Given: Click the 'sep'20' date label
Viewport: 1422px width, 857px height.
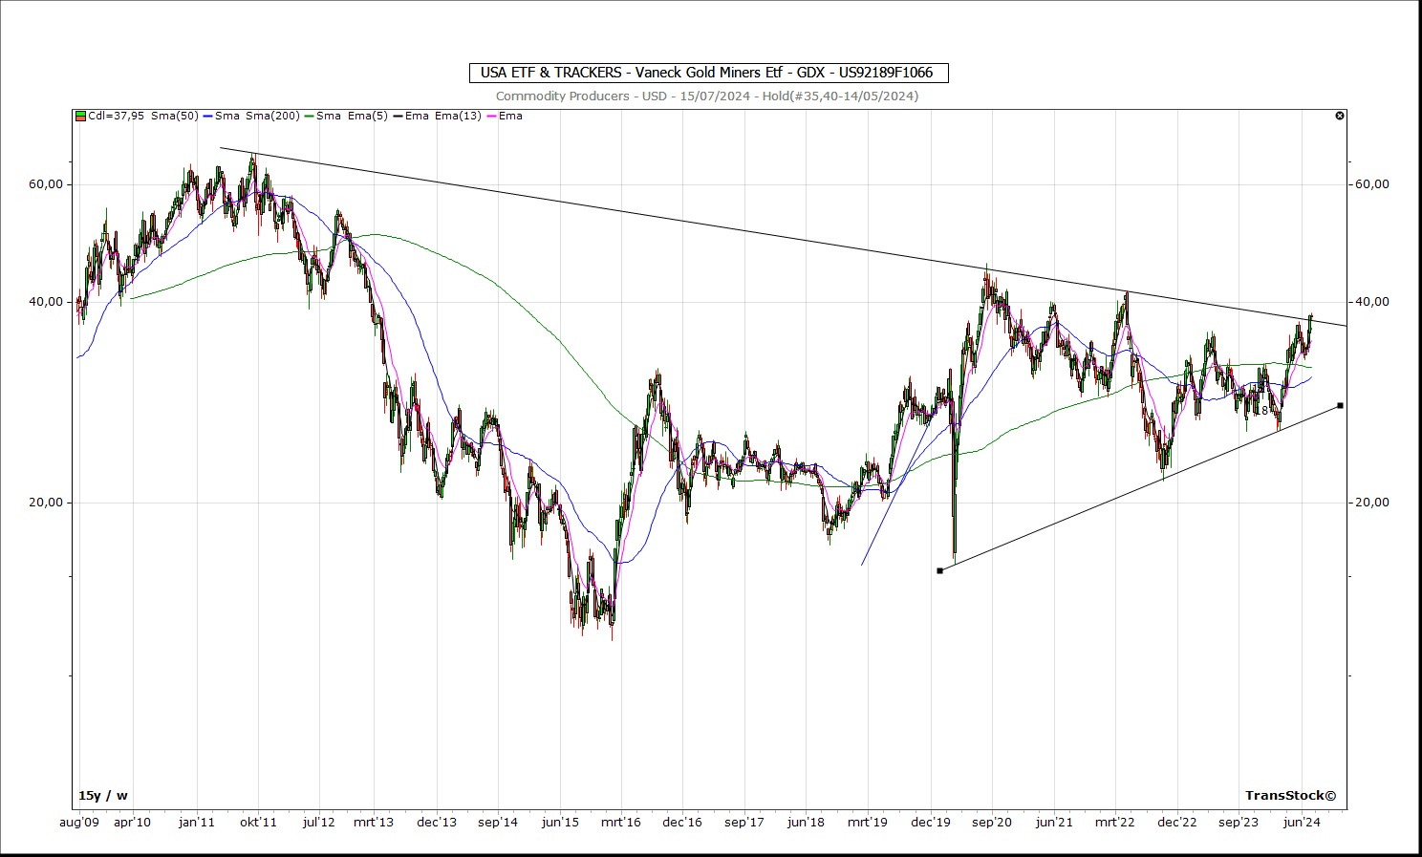Looking at the screenshot, I should point(992,822).
